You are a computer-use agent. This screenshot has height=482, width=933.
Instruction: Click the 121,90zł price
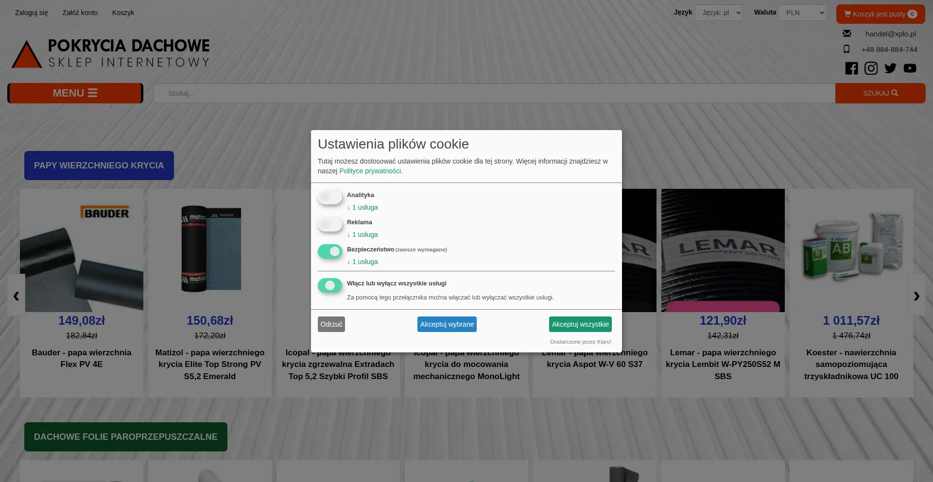pyautogui.click(x=723, y=321)
